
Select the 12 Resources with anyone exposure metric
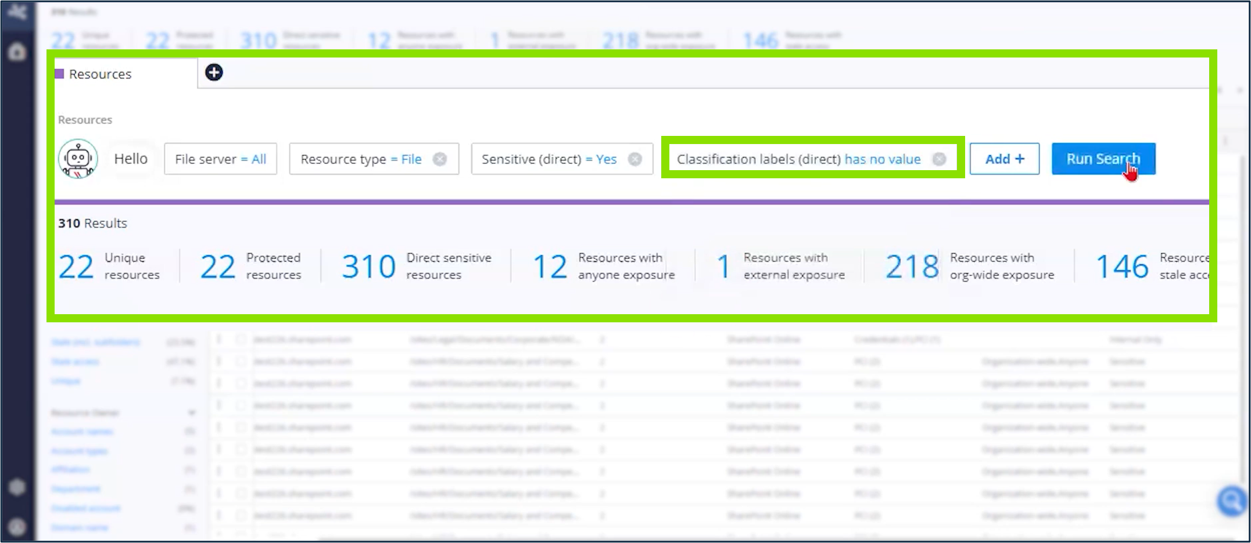coord(604,267)
